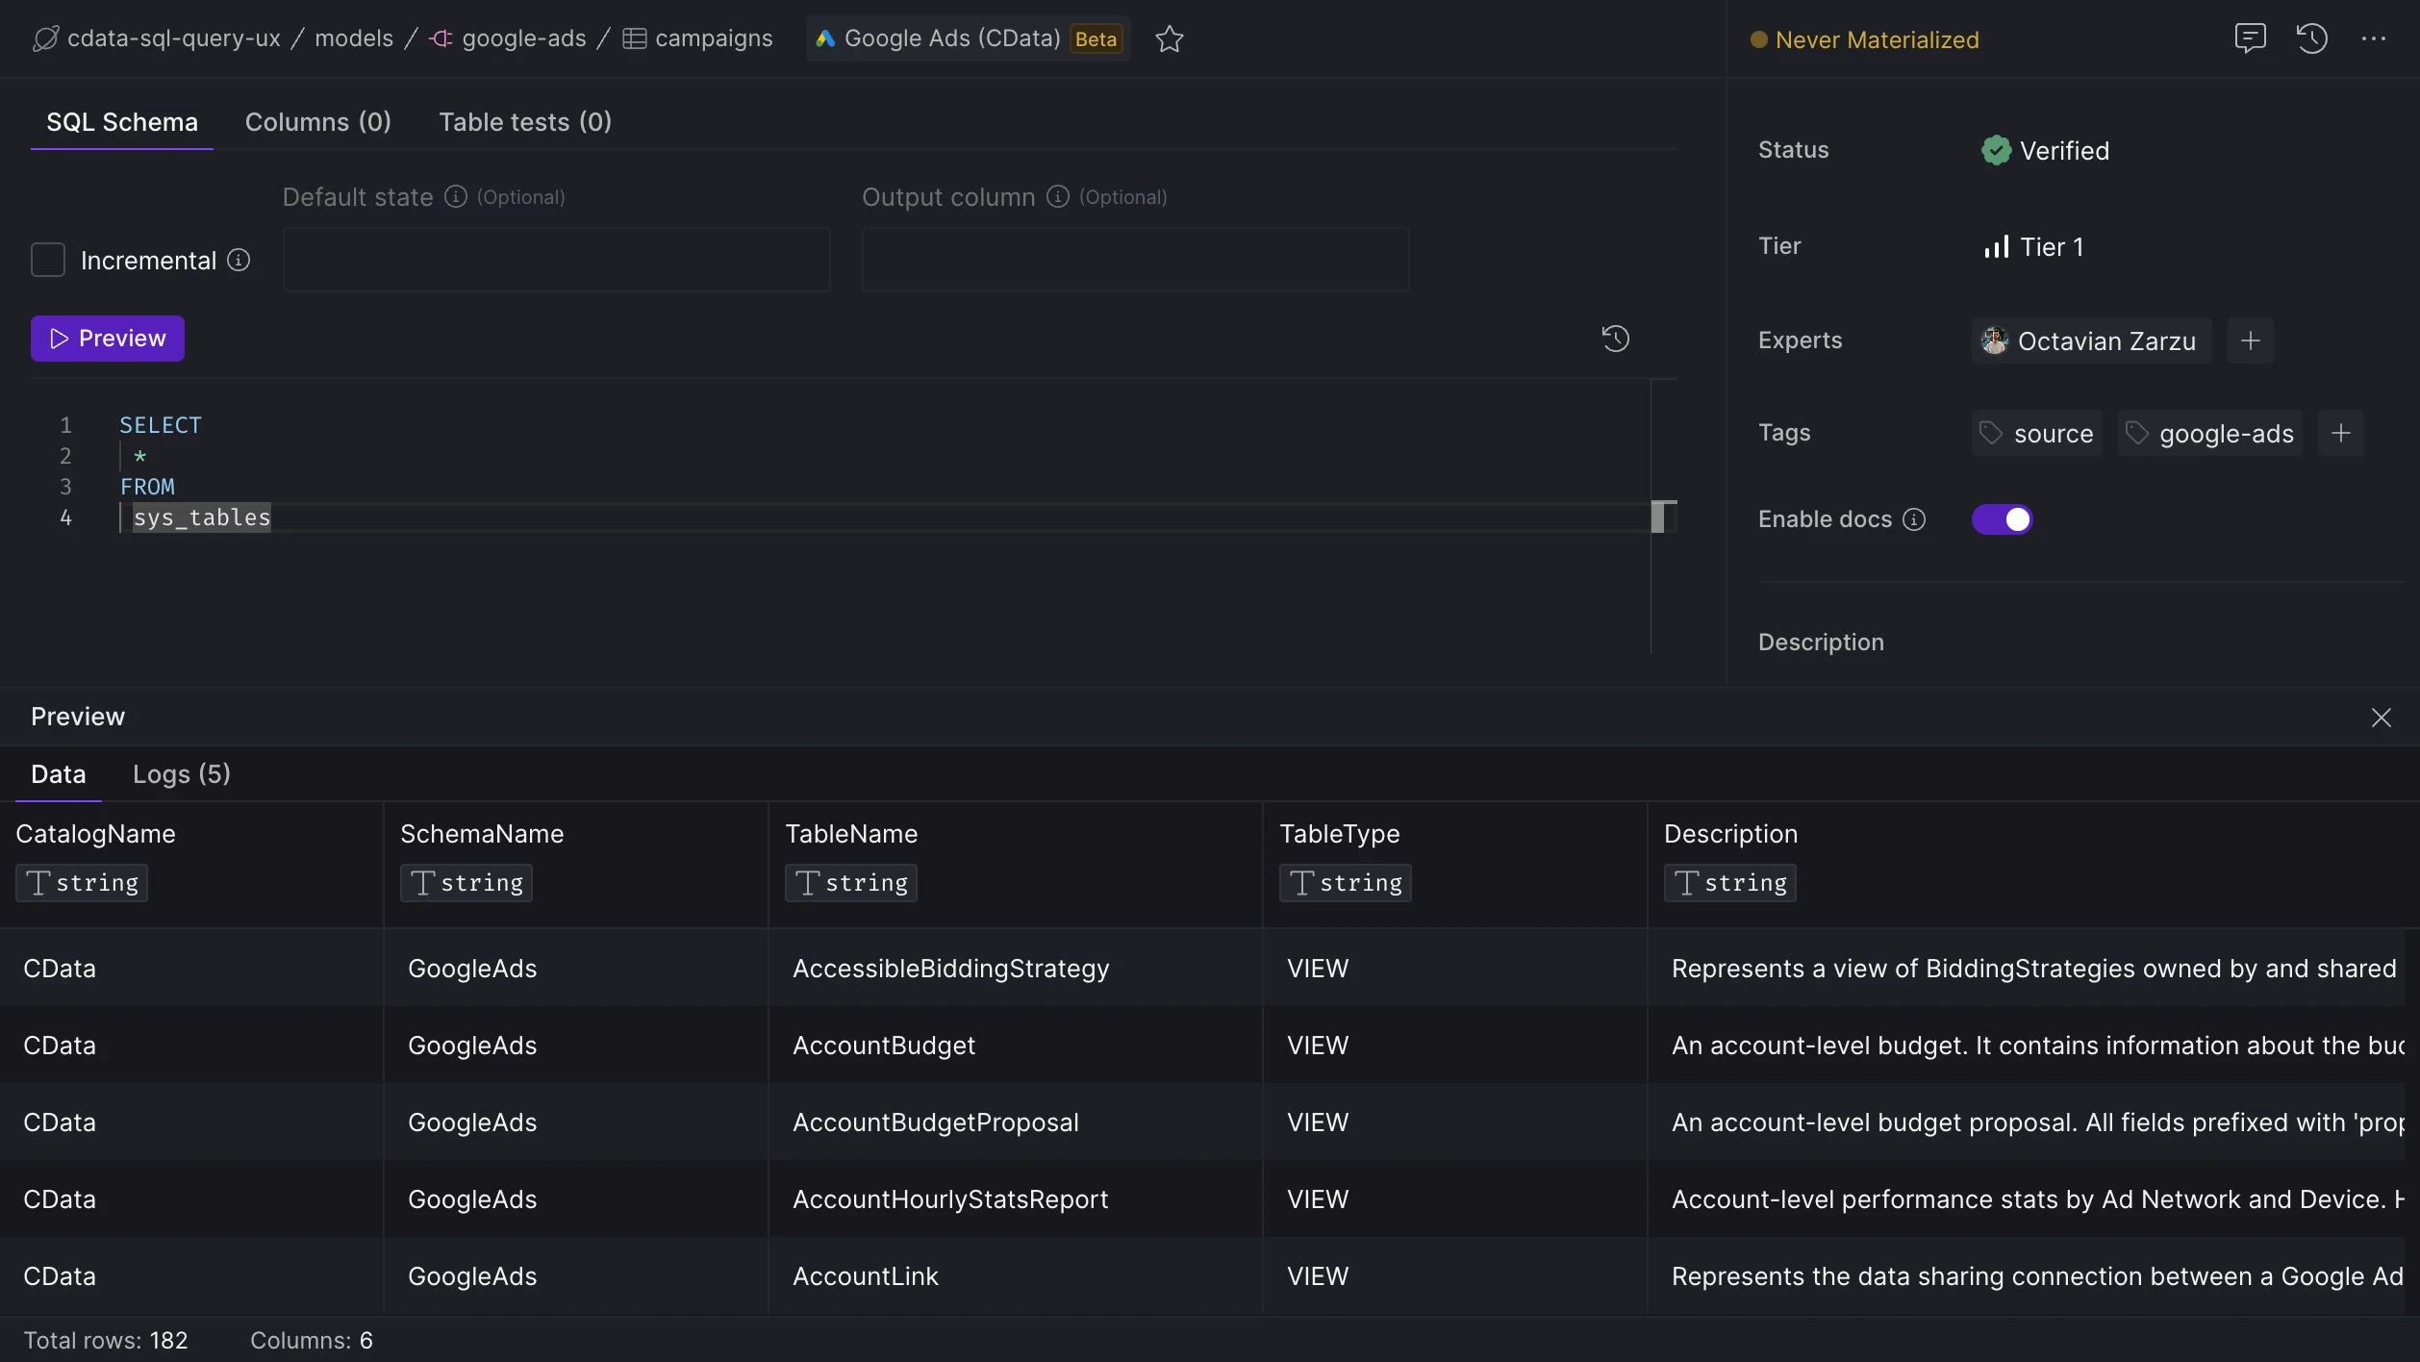Open google-ads breadcrumb link
The image size is (2420, 1362).
tap(524, 38)
